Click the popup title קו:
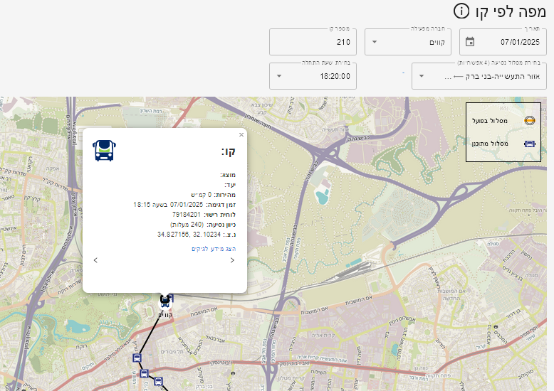 coord(229,151)
